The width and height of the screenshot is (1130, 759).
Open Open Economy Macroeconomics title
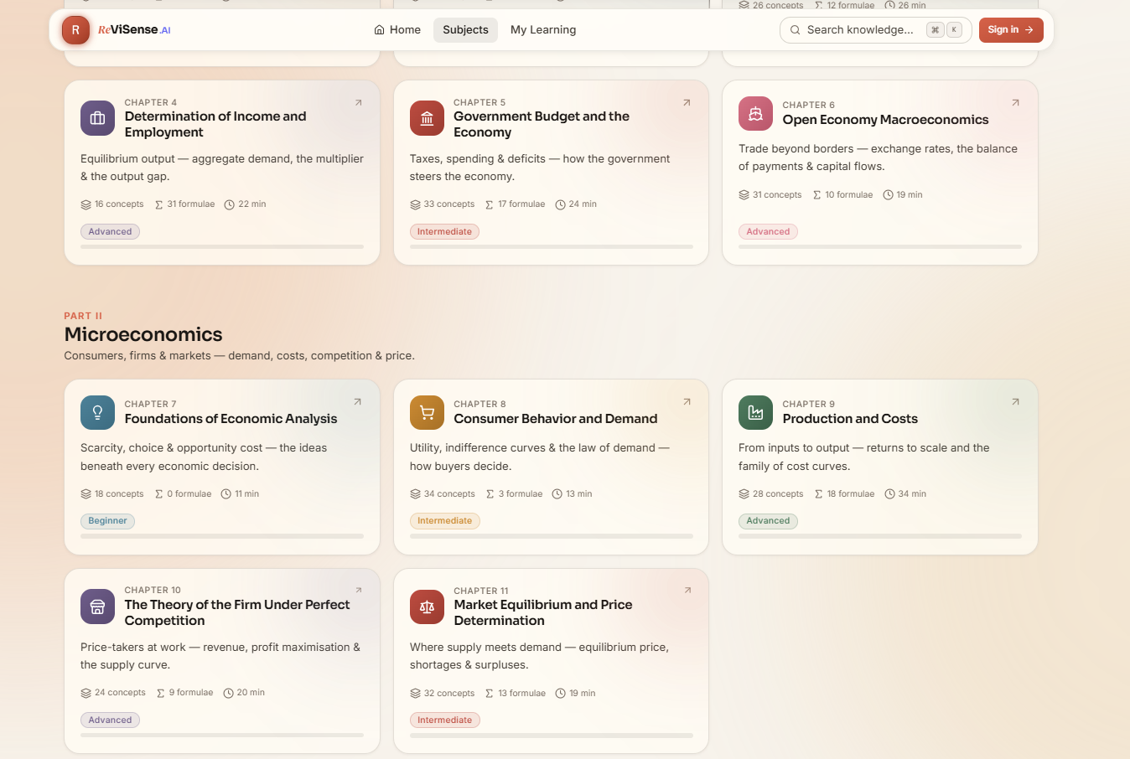coord(885,120)
